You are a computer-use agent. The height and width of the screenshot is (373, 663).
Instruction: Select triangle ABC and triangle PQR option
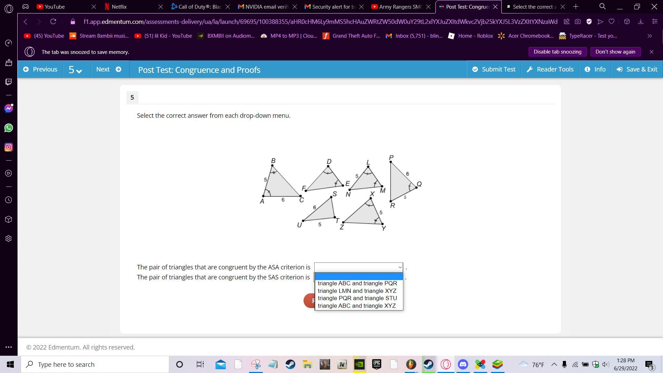tap(357, 283)
